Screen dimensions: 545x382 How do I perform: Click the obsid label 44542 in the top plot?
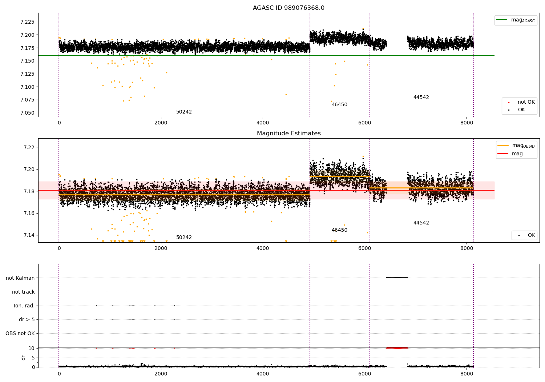pos(421,98)
